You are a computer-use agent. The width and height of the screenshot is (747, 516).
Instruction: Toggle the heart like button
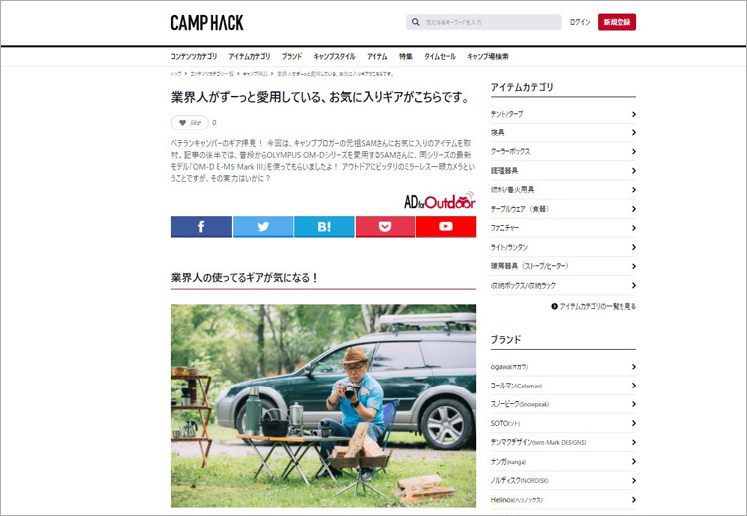click(190, 123)
